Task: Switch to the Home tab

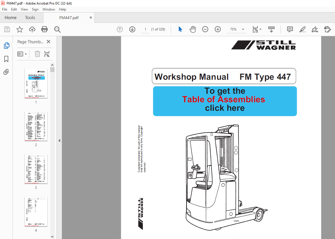Action: [11, 18]
